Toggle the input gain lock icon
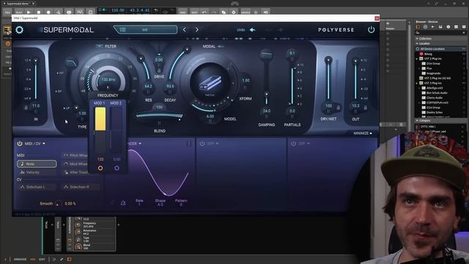 click(x=26, y=108)
